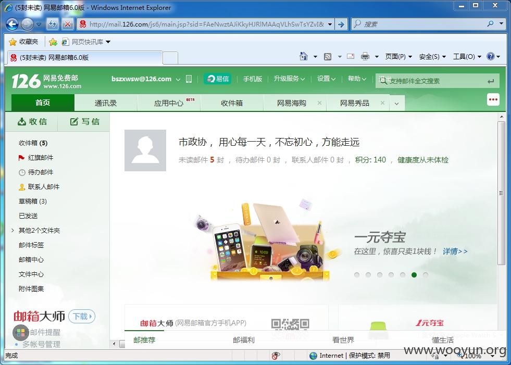Switch to the 通讯录 tab
The image size is (511, 365).
click(106, 103)
